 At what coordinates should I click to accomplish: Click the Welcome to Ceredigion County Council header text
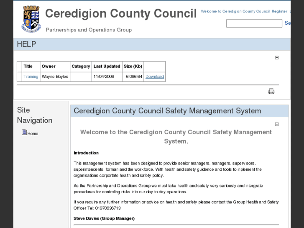[235, 11]
